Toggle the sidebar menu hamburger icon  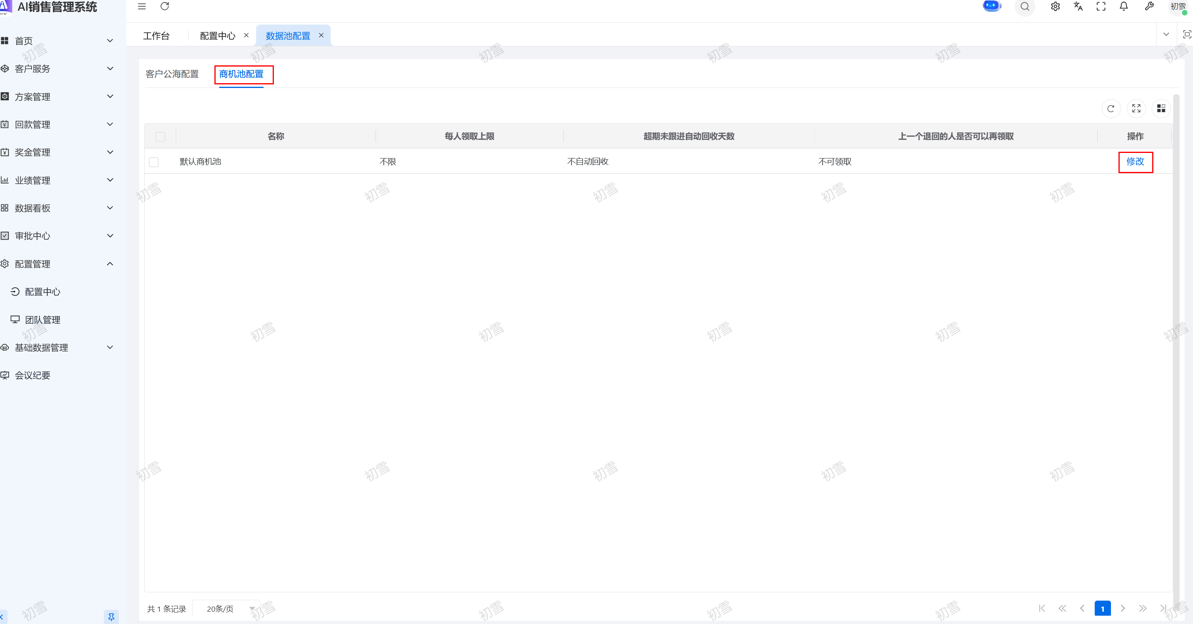[x=142, y=6]
